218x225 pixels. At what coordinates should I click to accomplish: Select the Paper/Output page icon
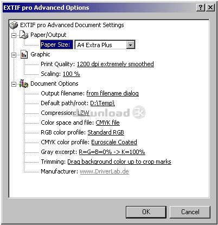[x=24, y=35]
